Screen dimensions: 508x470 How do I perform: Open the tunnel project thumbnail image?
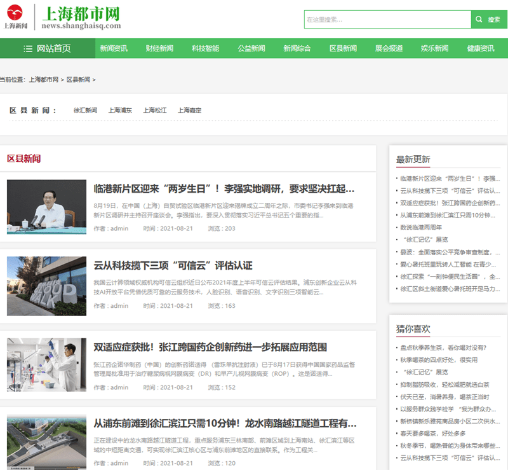click(x=46, y=442)
